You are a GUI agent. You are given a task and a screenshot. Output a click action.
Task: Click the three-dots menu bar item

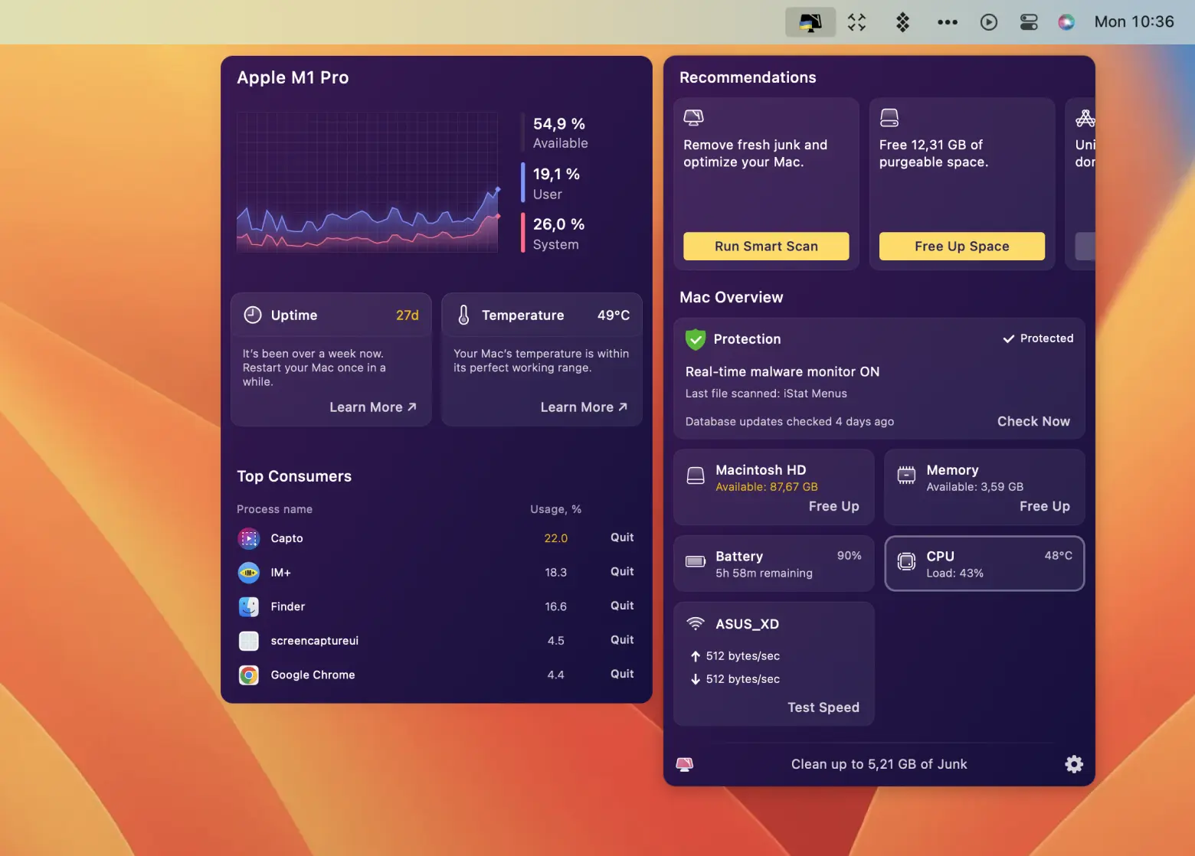[948, 22]
